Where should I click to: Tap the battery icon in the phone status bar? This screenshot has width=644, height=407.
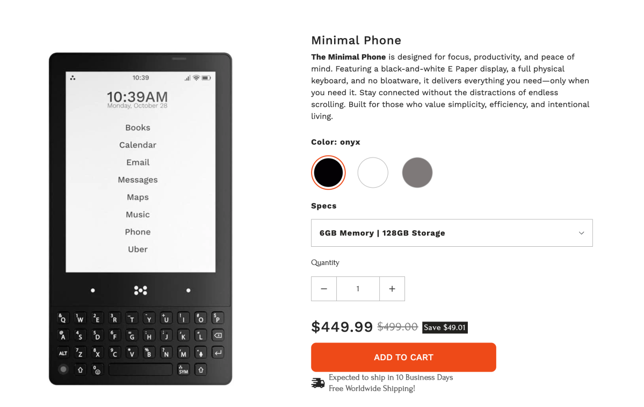(206, 78)
